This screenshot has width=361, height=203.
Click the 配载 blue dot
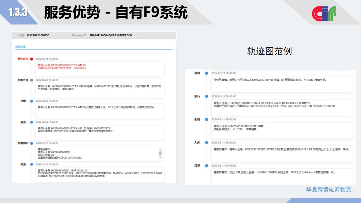207,119
